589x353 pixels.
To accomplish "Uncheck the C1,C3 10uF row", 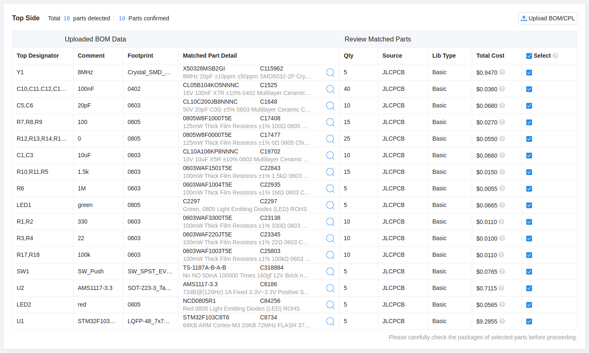I will [529, 156].
